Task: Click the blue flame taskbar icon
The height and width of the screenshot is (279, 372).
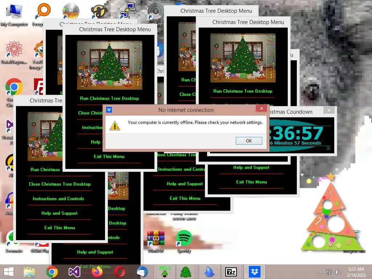Action: [209, 272]
